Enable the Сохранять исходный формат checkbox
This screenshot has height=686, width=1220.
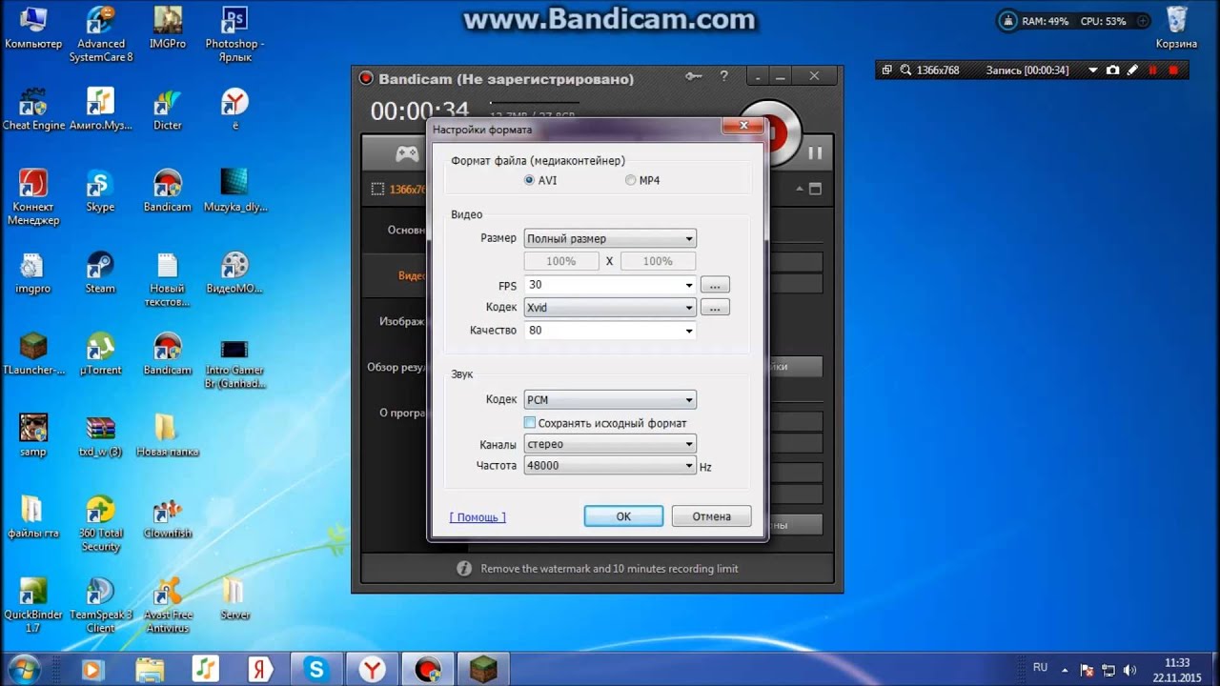coord(530,422)
